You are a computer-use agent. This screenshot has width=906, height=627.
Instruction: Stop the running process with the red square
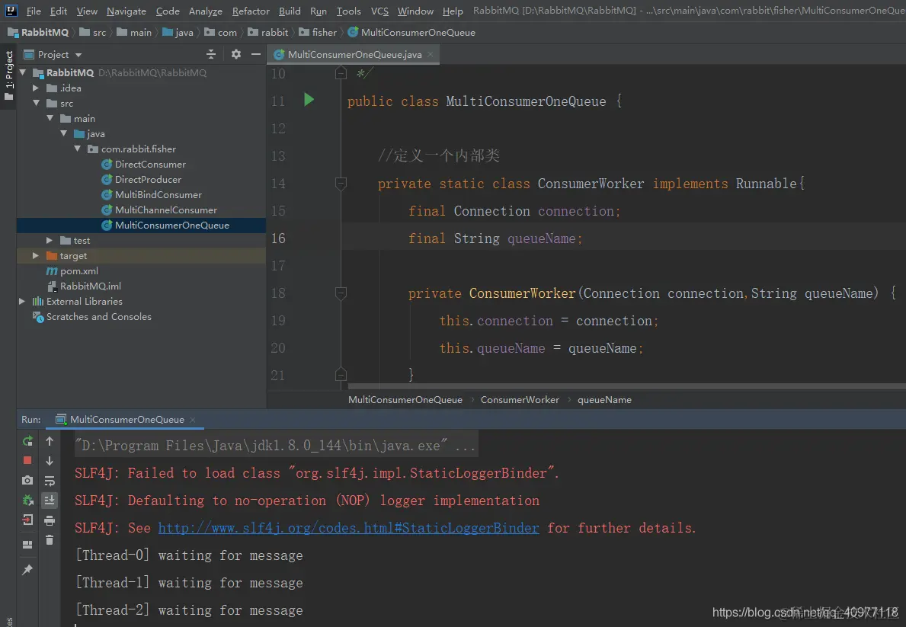click(x=27, y=460)
